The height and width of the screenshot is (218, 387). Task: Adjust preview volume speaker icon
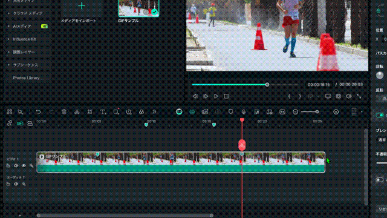(x=348, y=96)
